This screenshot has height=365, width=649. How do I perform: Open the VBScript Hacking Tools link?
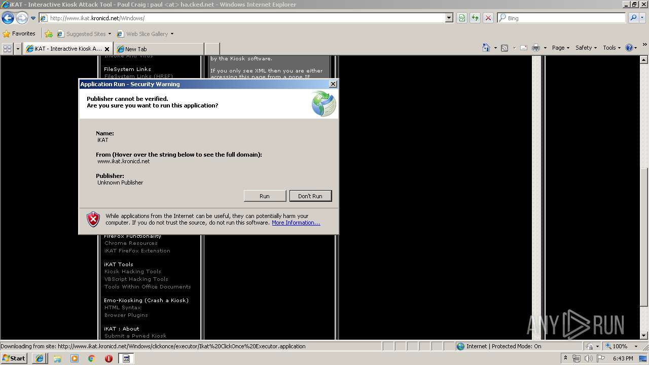136,279
